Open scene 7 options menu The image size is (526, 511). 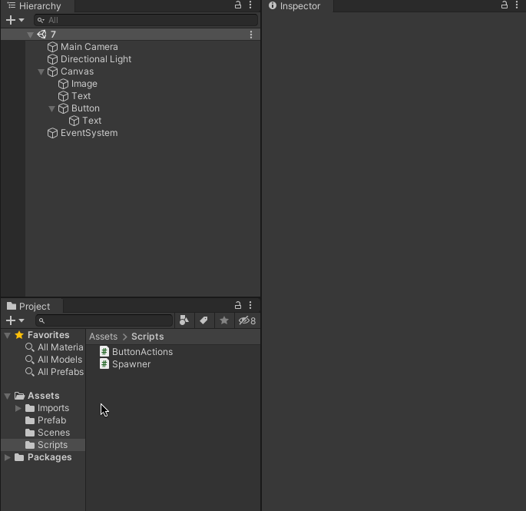[x=250, y=35]
